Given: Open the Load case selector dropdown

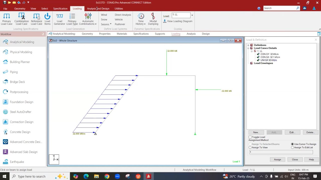Looking at the screenshot, I should (192, 15).
